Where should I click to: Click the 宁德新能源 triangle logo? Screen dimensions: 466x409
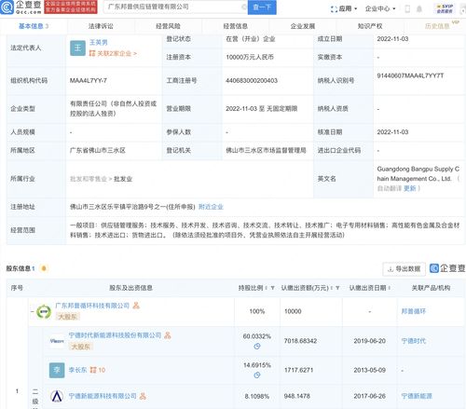click(x=57, y=396)
